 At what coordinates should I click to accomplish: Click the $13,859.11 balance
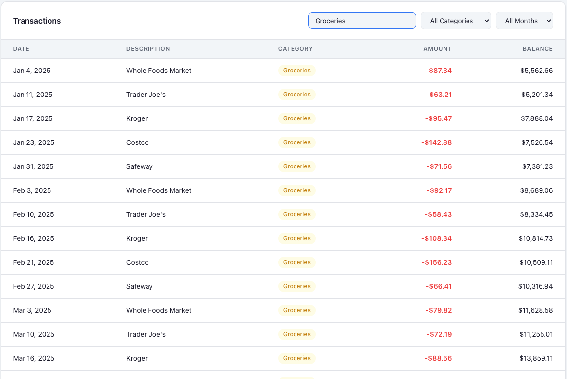point(536,358)
